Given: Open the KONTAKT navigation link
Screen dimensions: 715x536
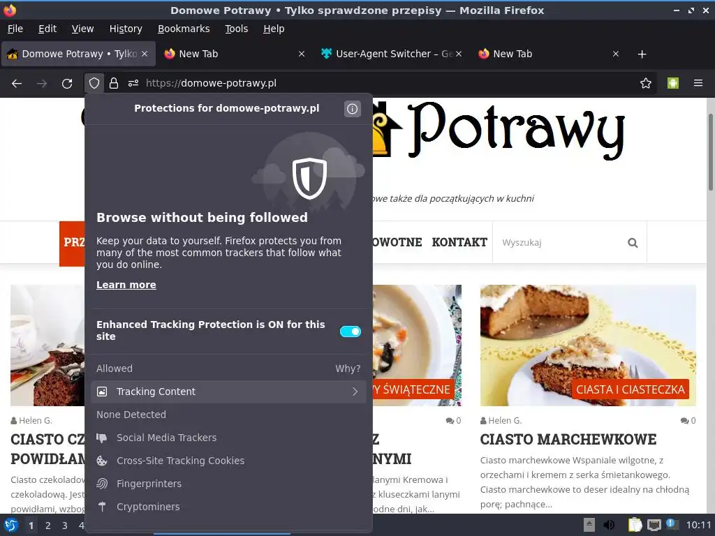Looking at the screenshot, I should [x=459, y=242].
